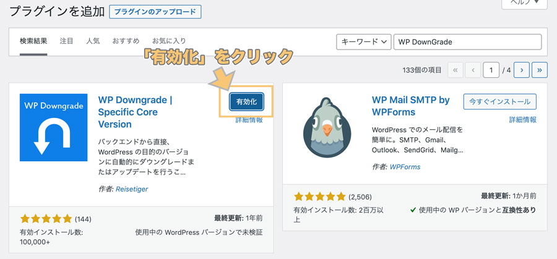Click the WP Downgrade plugin icon

tap(53, 127)
